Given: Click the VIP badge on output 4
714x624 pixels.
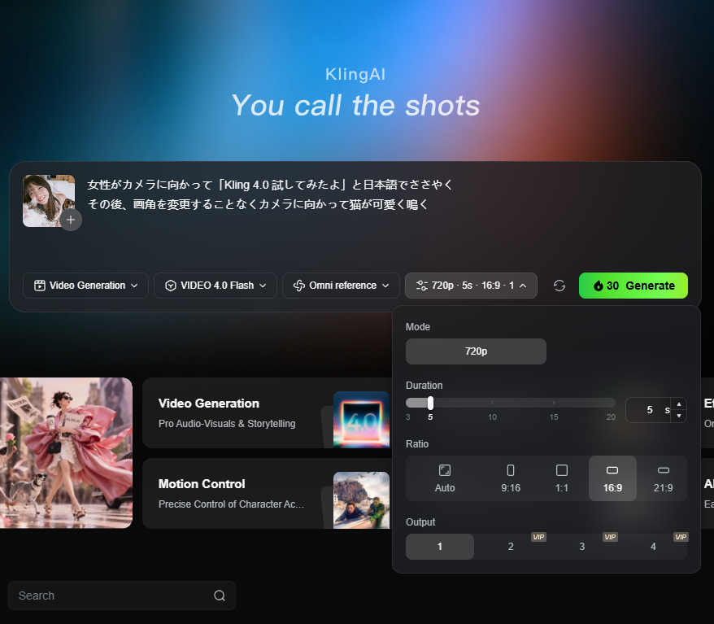Looking at the screenshot, I should pos(681,537).
